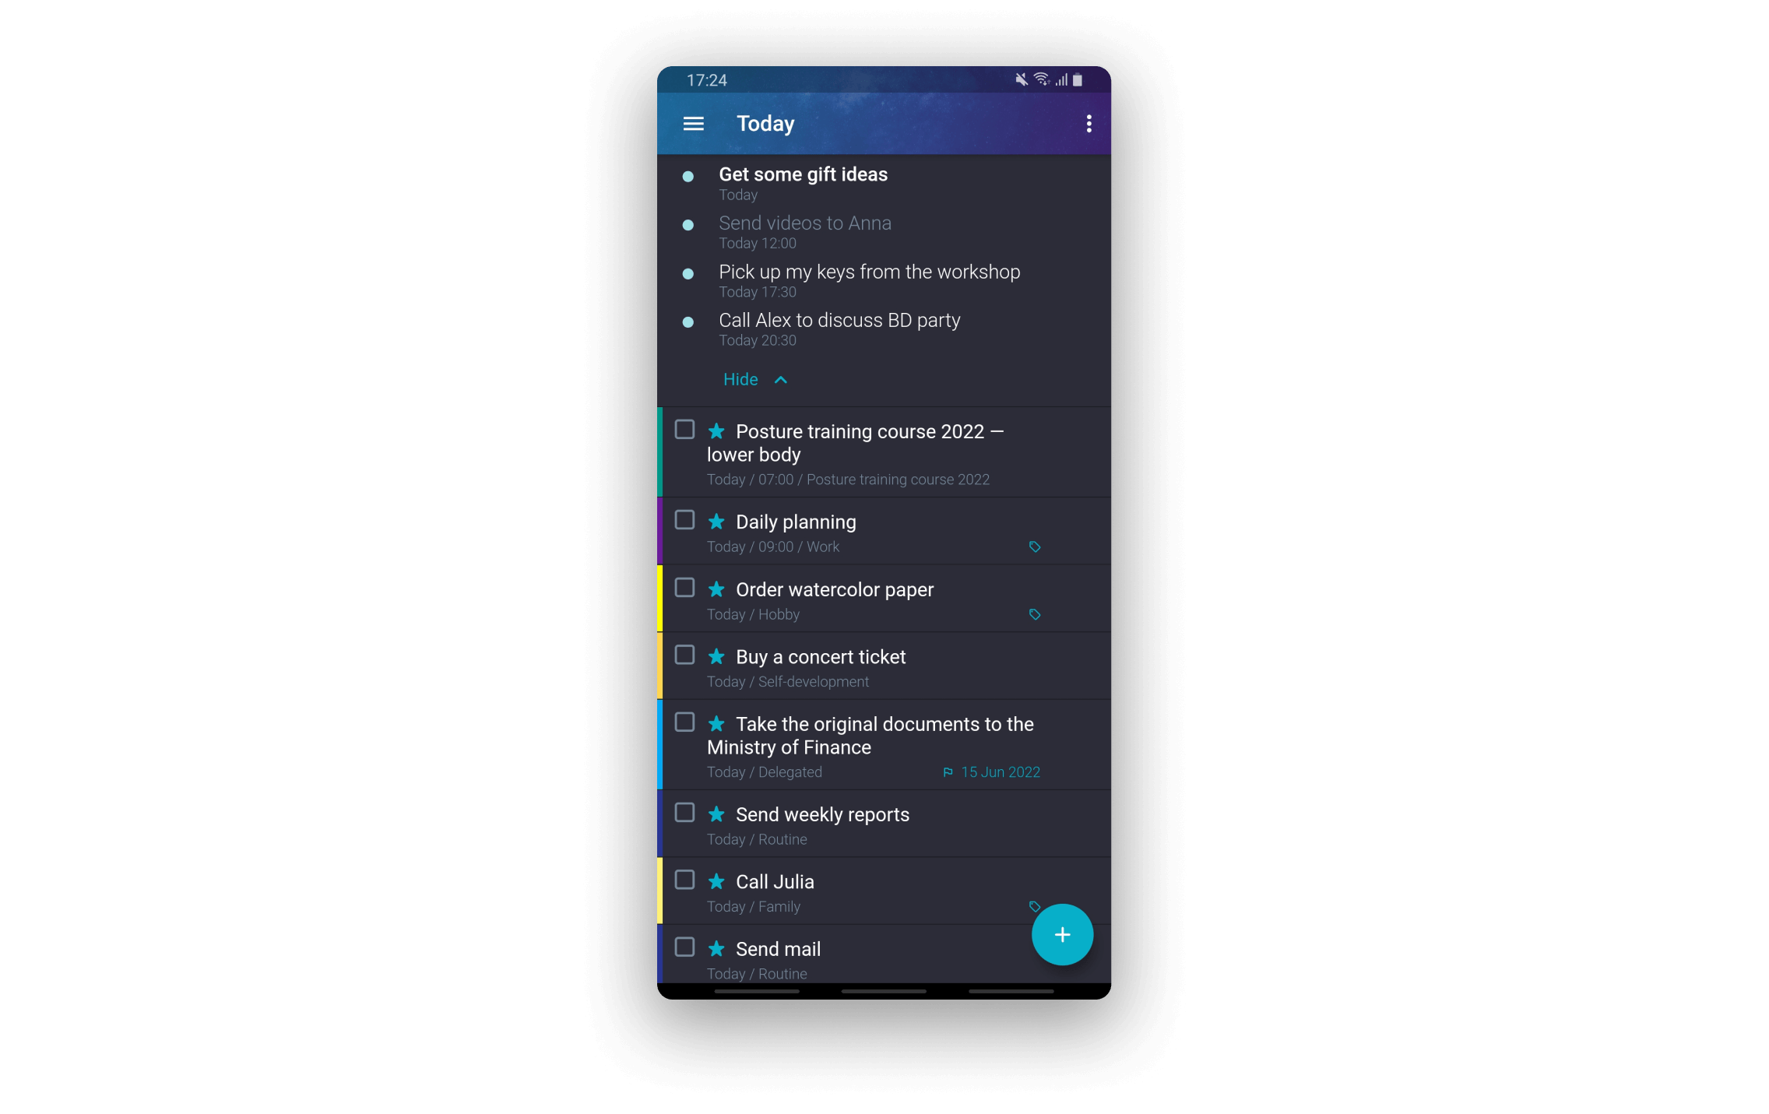The height and width of the screenshot is (1114, 1769).
Task: Tap the tag icon on Call Julia
Action: point(1035,906)
